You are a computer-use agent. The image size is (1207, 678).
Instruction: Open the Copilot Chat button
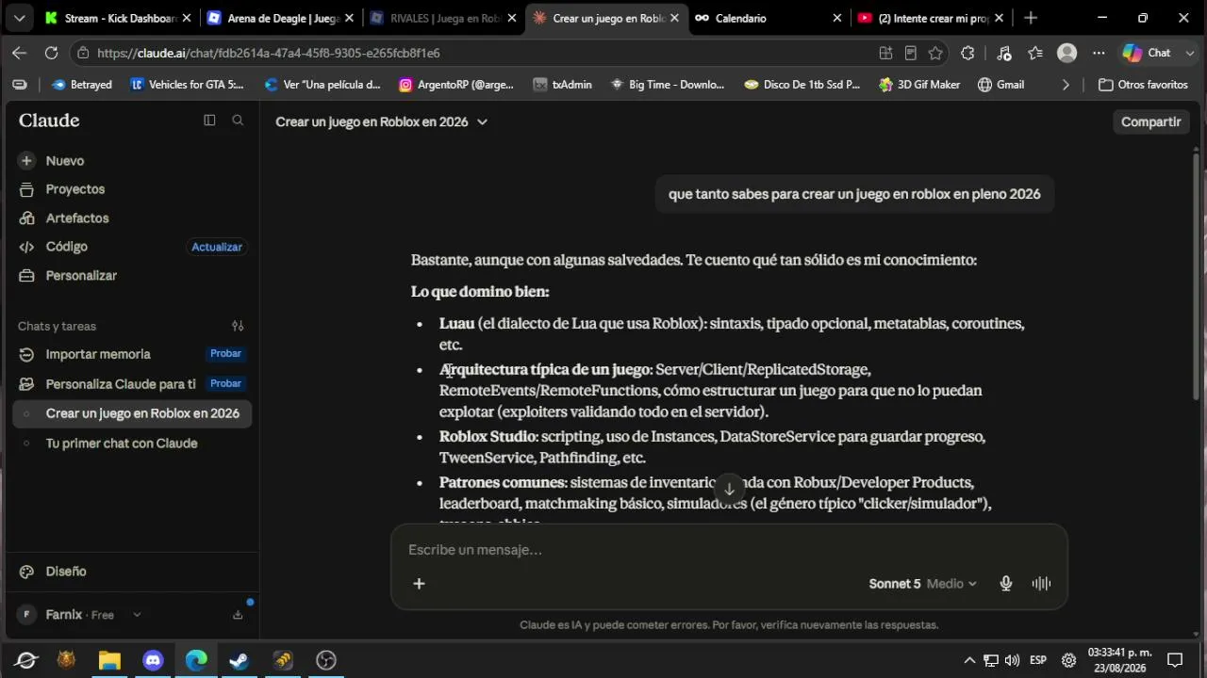(x=1147, y=53)
